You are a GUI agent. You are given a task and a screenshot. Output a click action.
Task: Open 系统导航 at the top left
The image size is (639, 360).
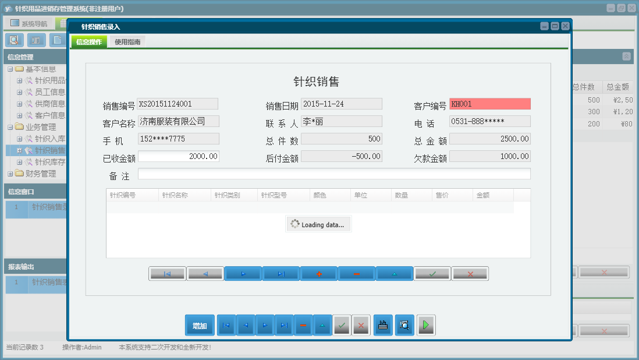[x=27, y=22]
